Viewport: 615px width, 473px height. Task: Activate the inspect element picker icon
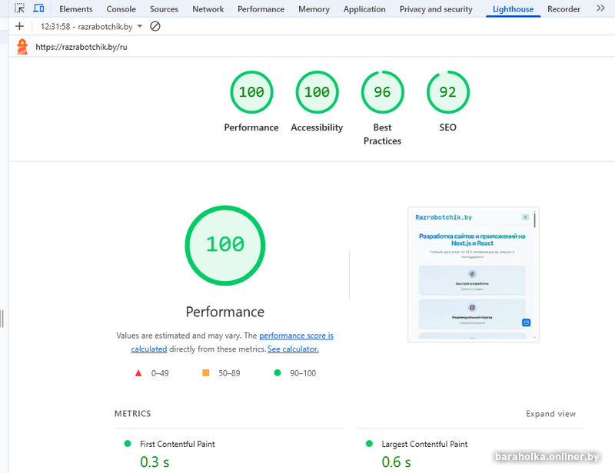(x=20, y=8)
